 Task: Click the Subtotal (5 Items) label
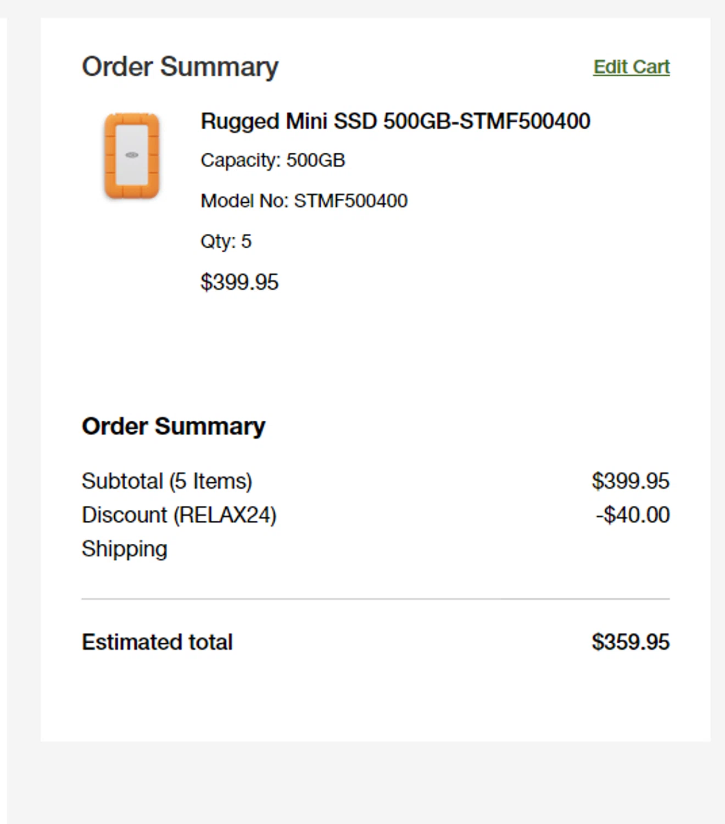(166, 481)
